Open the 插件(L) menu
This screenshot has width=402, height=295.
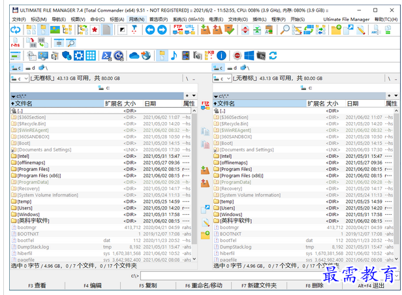click(x=260, y=19)
